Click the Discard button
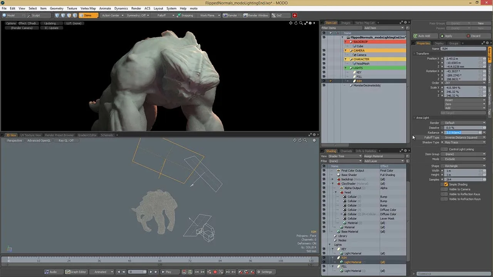 pyautogui.click(x=473, y=36)
